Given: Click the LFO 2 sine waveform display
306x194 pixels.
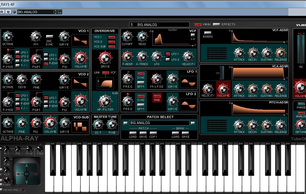Looking at the screenshot, I should tap(188, 105).
